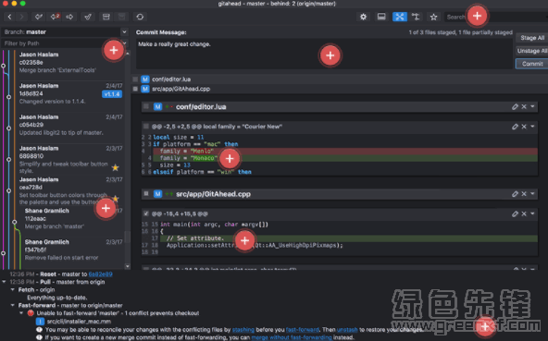This screenshot has height=341, width=548.
Task: Open the src/app/GitAhead.cpp header dropdown arrow
Action: tap(532, 194)
